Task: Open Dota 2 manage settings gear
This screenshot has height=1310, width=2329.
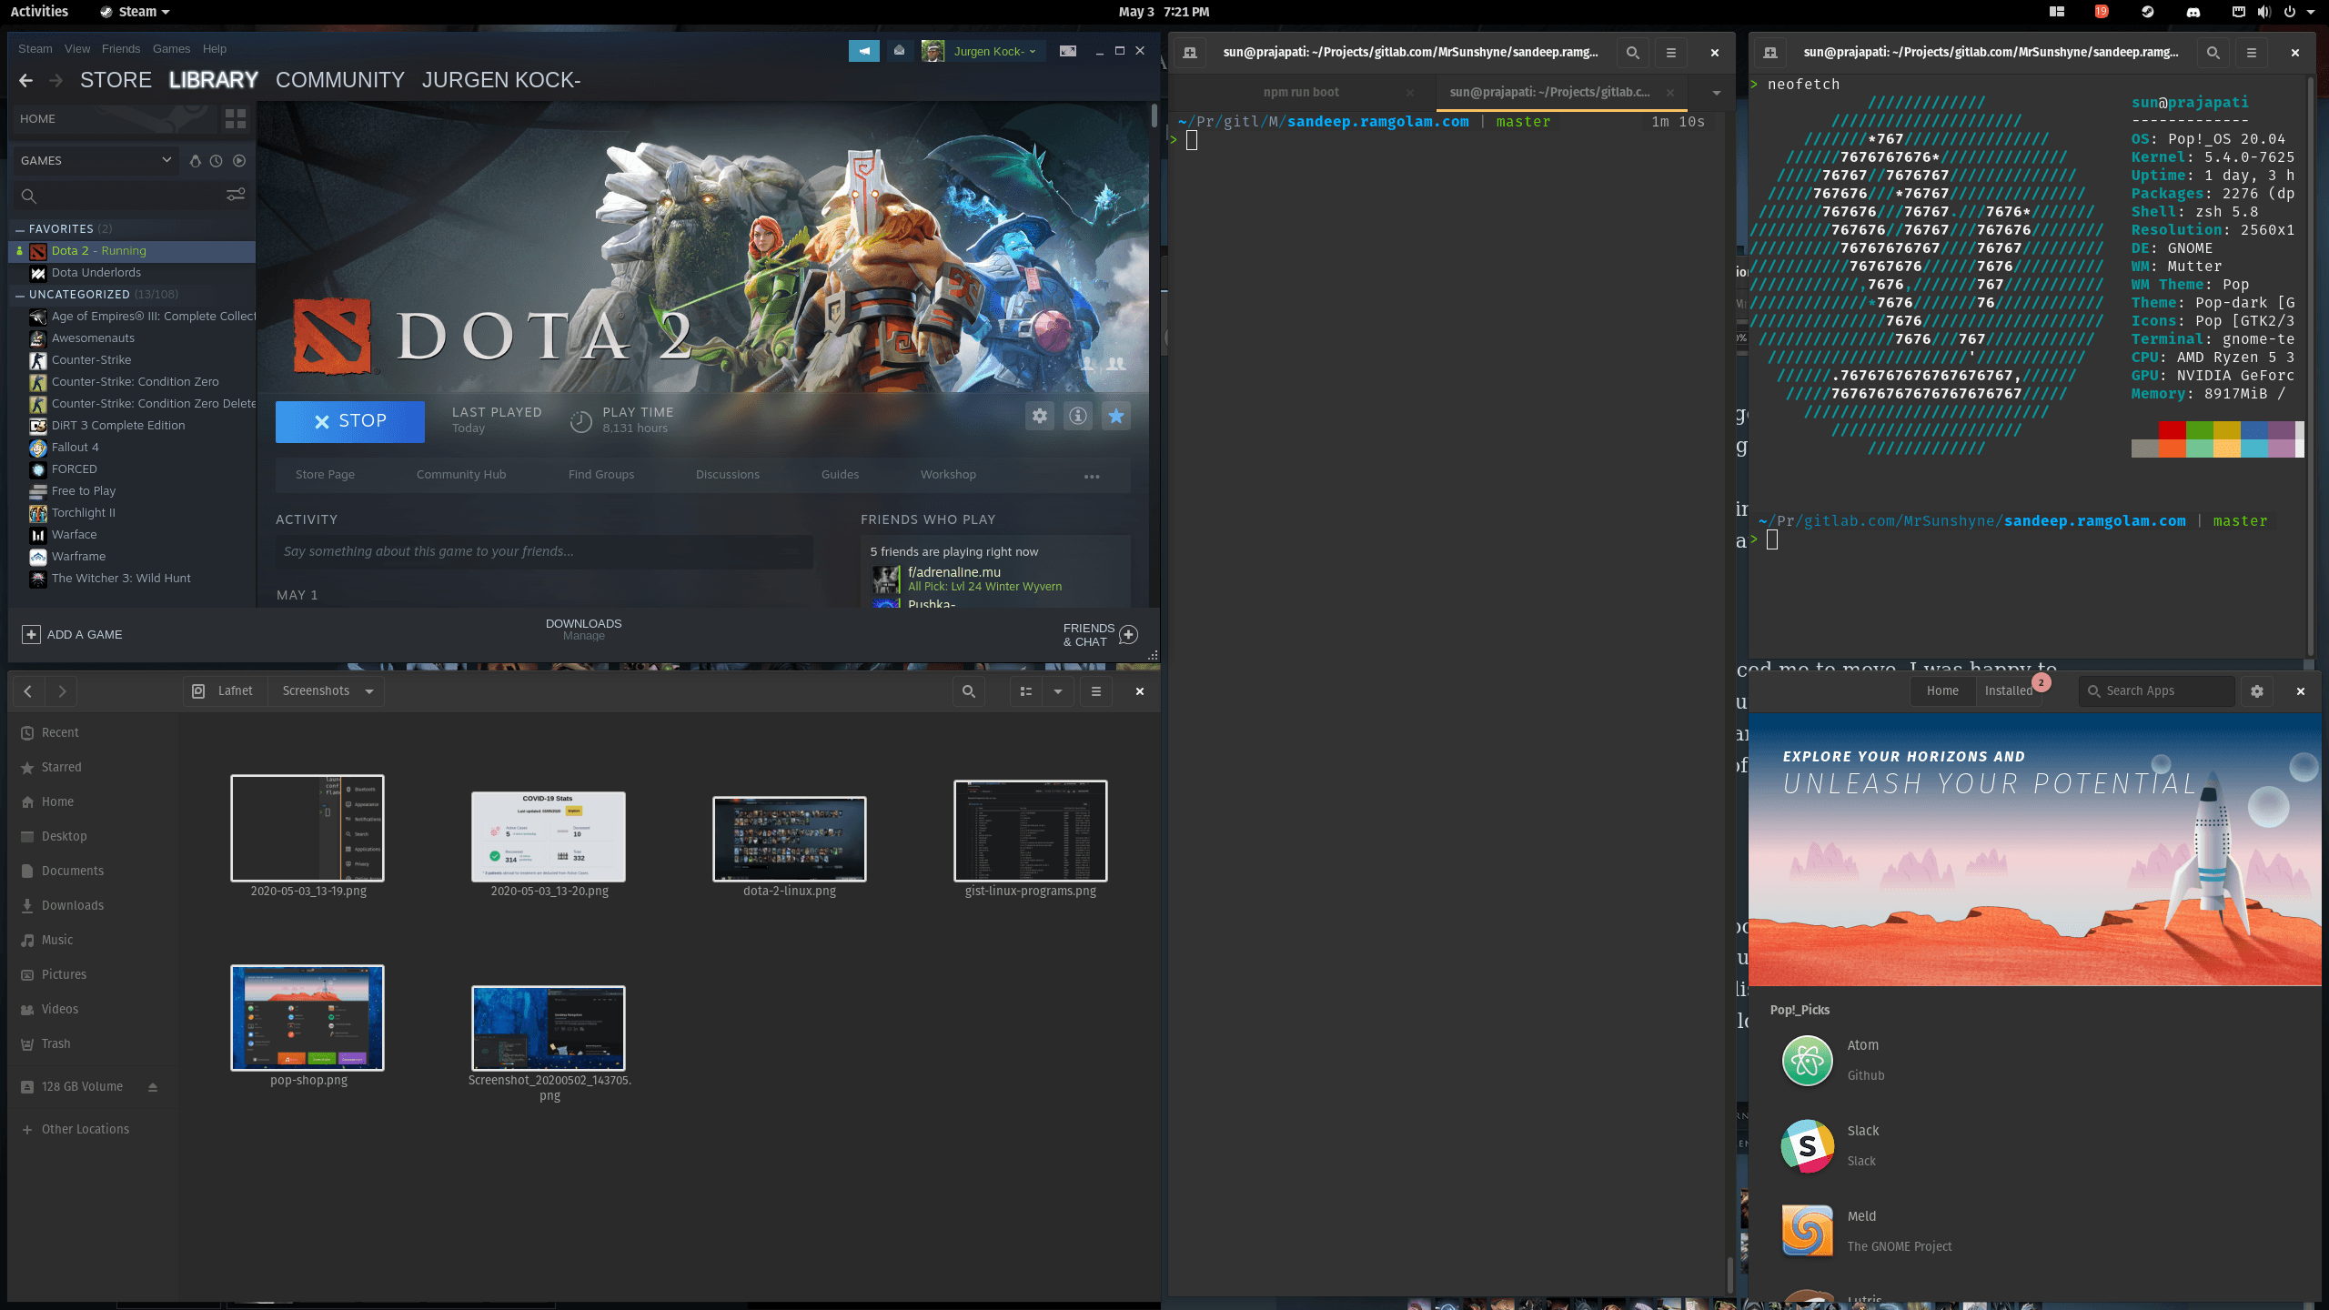Action: click(1039, 417)
